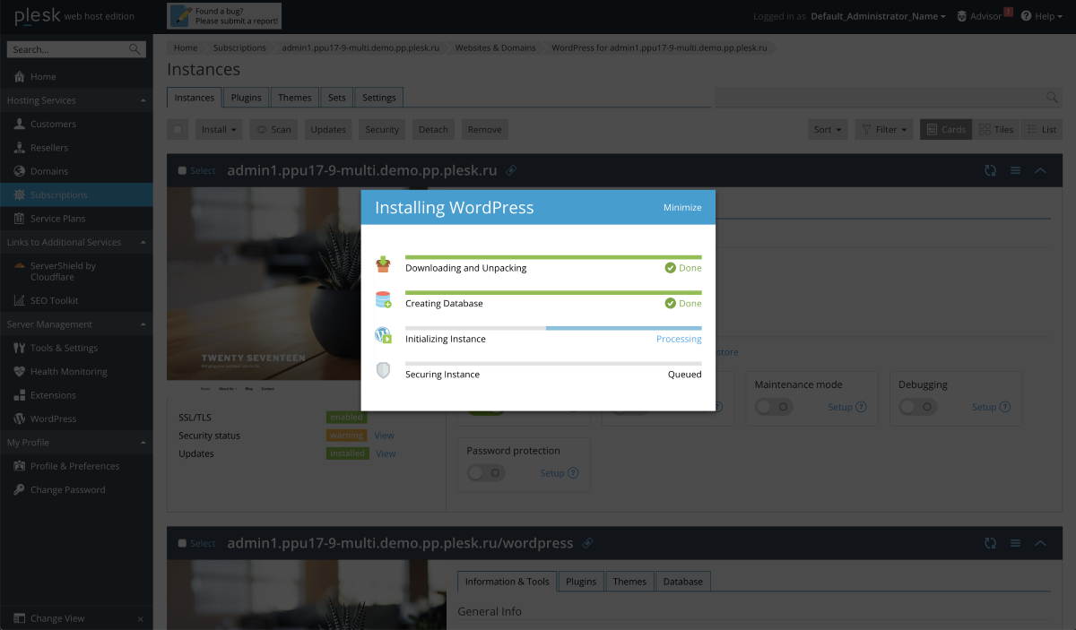The image size is (1076, 630).
Task: Click the Tools & Settings wrench icon
Action: 21,348
